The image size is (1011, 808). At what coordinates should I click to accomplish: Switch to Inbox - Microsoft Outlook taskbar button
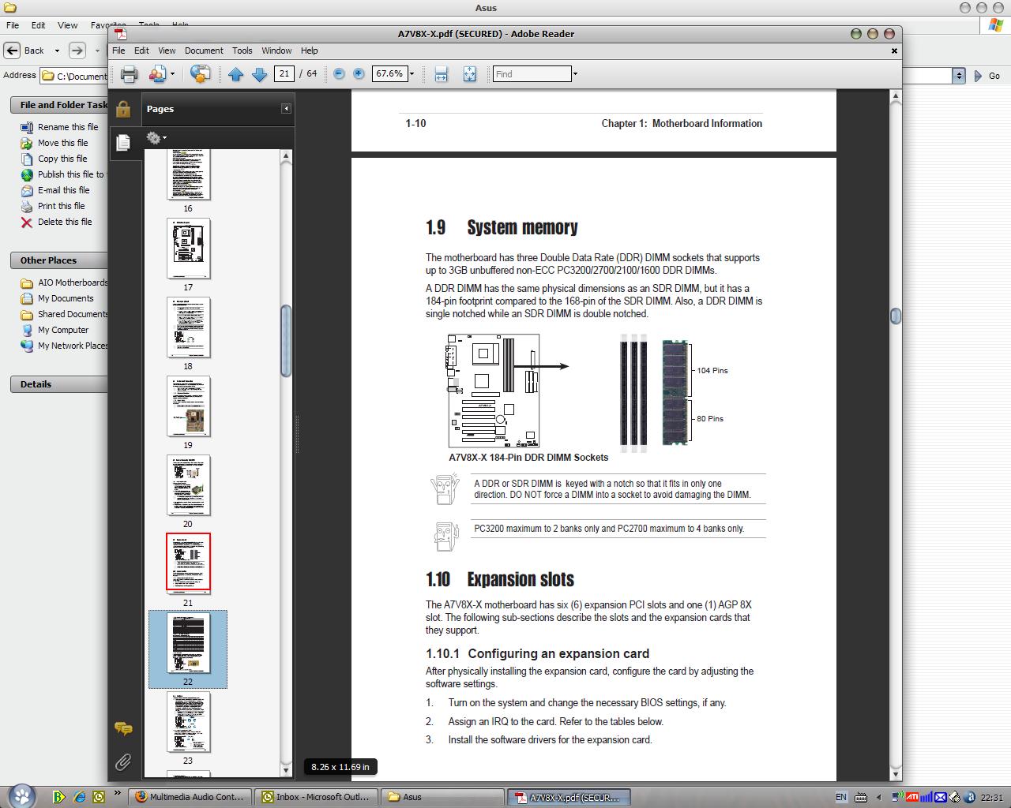(318, 797)
